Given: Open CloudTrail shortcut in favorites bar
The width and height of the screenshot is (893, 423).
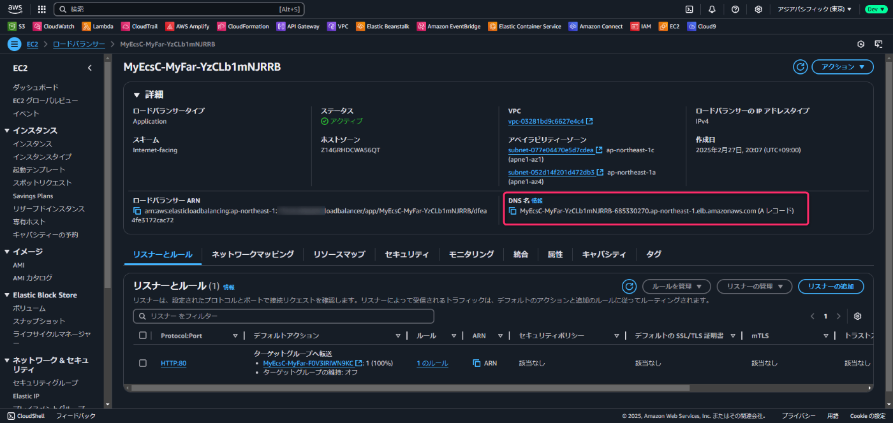Looking at the screenshot, I should click(140, 27).
